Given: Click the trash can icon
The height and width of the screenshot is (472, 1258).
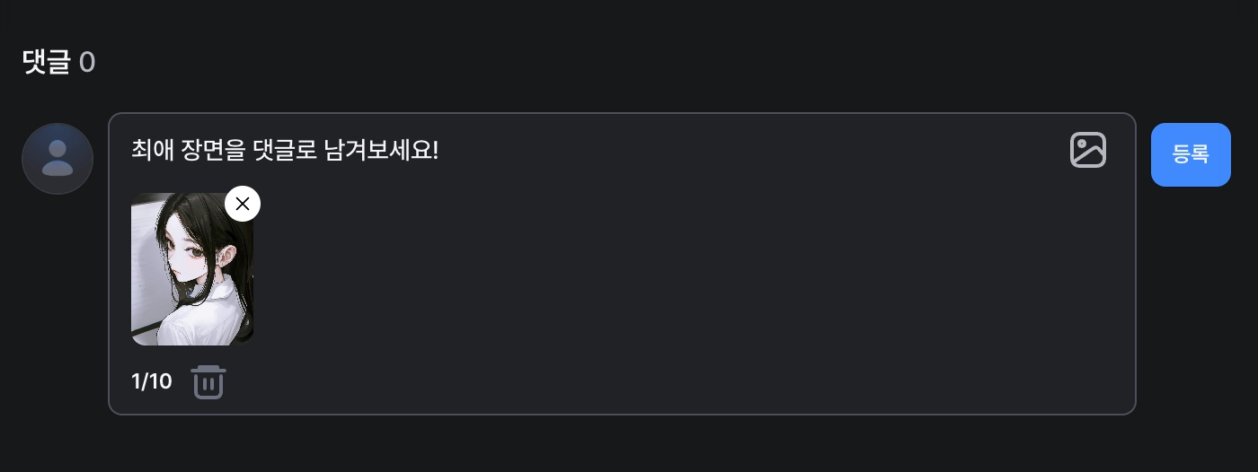Looking at the screenshot, I should point(208,382).
